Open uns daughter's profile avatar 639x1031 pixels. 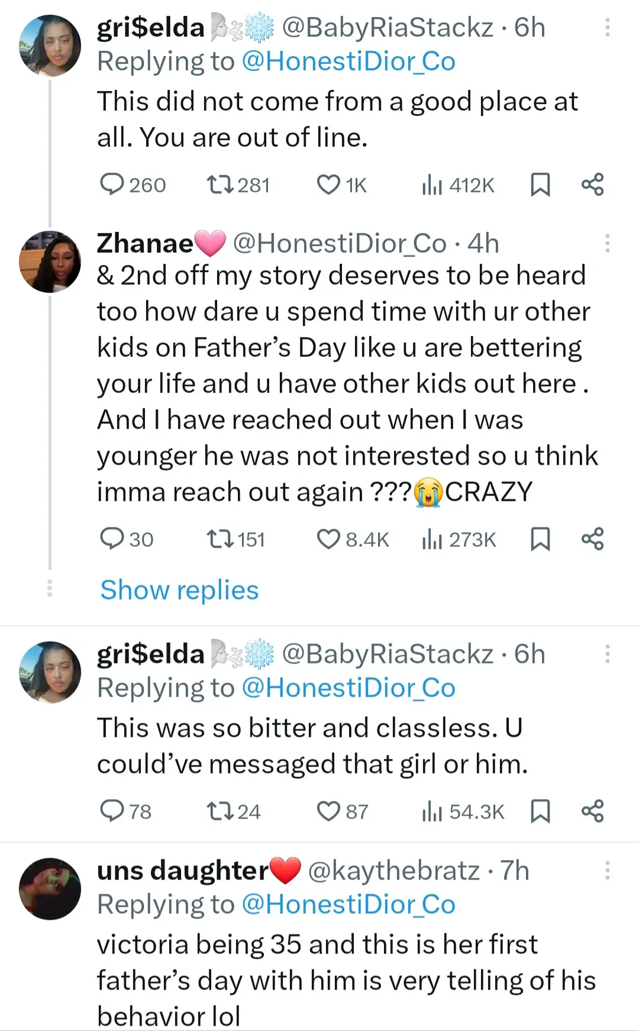(x=50, y=888)
